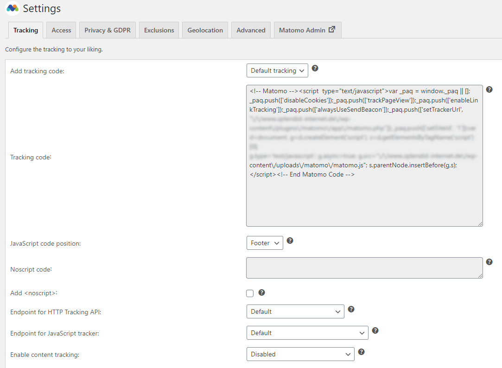The height and width of the screenshot is (368, 502).
Task: Open the JavaScript code position dropdown
Action: point(265,243)
